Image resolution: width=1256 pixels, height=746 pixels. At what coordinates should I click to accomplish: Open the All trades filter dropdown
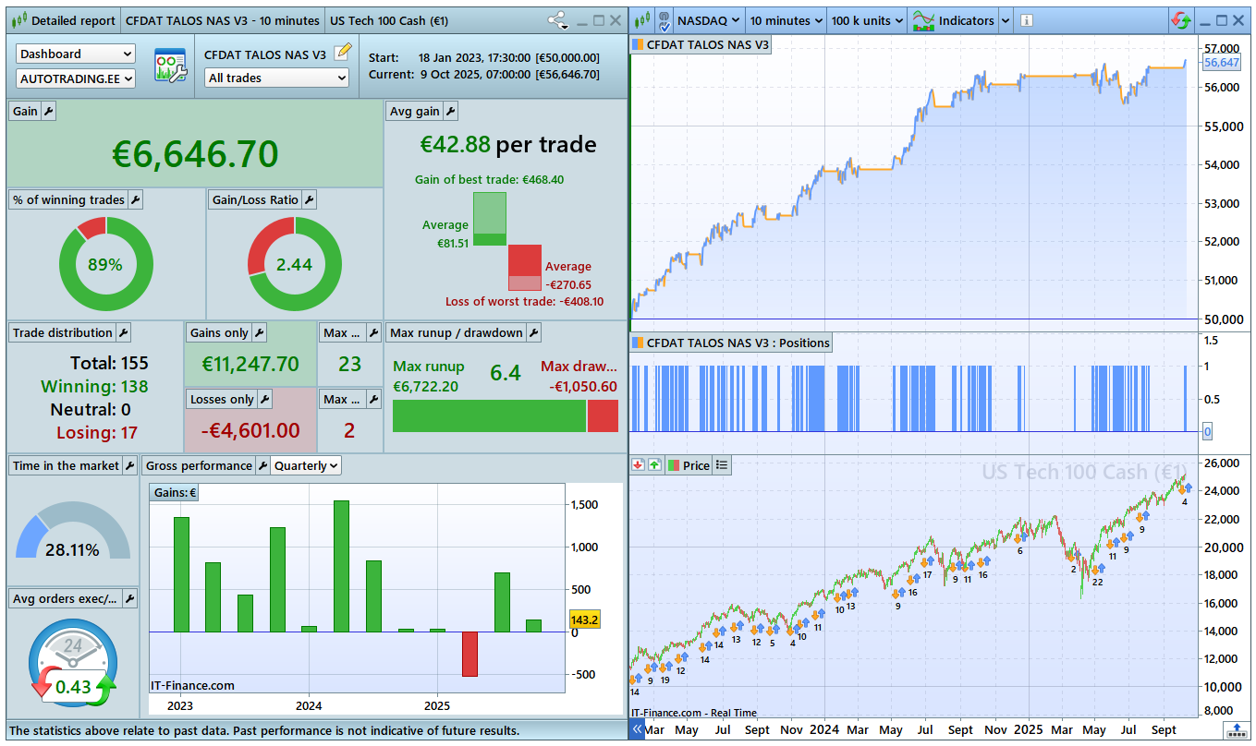(276, 78)
